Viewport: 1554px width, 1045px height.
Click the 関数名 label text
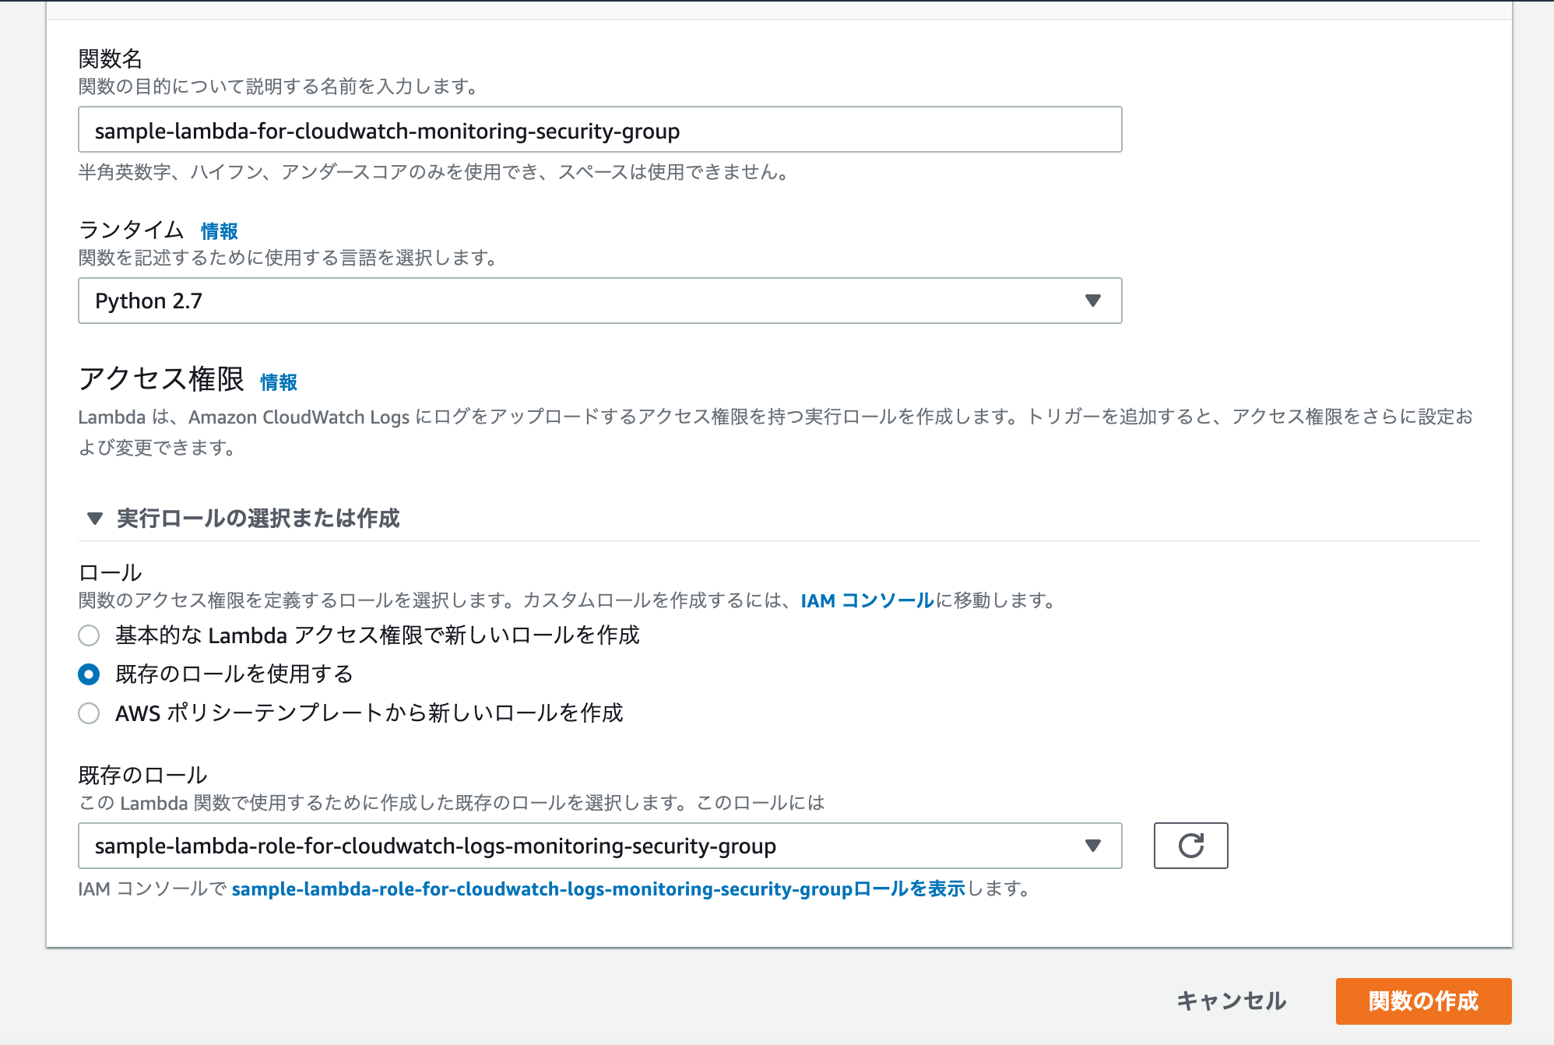click(x=111, y=59)
